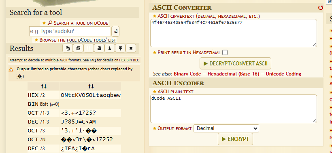Sort the first results column
Image resolution: width=332 pixels, height=153 pixels.
coord(44,86)
